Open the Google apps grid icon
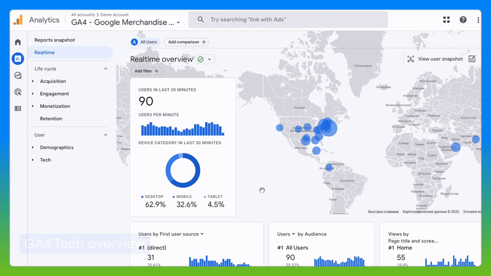Viewport: 491px width, 276px height. (x=447, y=20)
